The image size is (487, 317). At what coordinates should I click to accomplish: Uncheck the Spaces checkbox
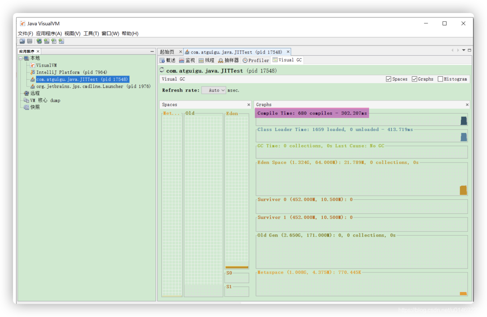(x=389, y=79)
